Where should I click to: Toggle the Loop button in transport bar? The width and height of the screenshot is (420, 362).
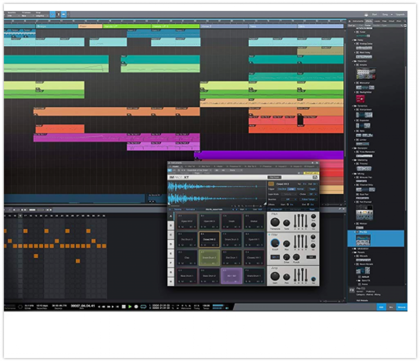[x=143, y=306]
